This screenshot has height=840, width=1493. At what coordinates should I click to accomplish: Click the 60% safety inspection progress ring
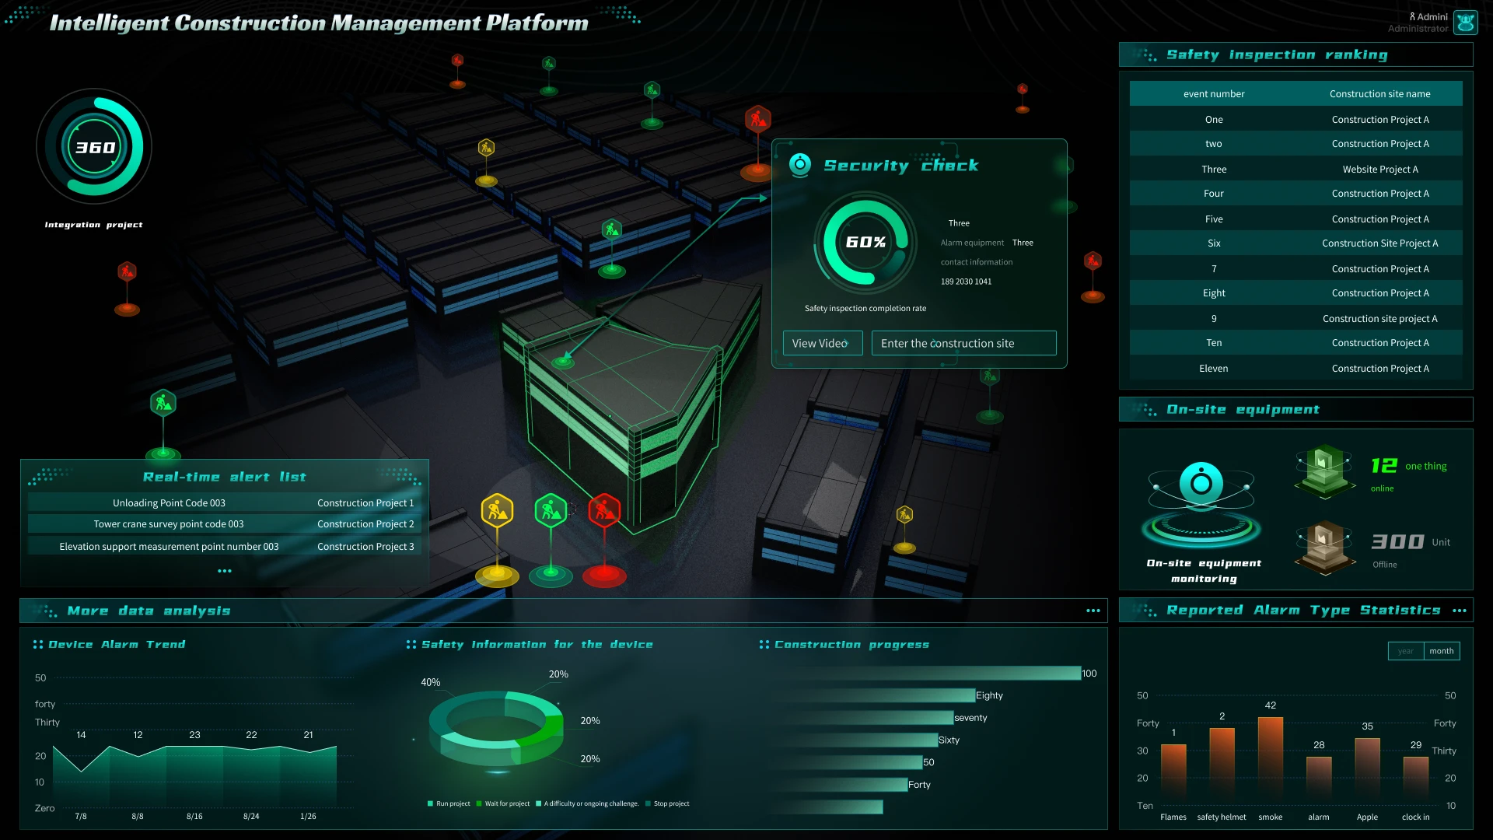865,242
